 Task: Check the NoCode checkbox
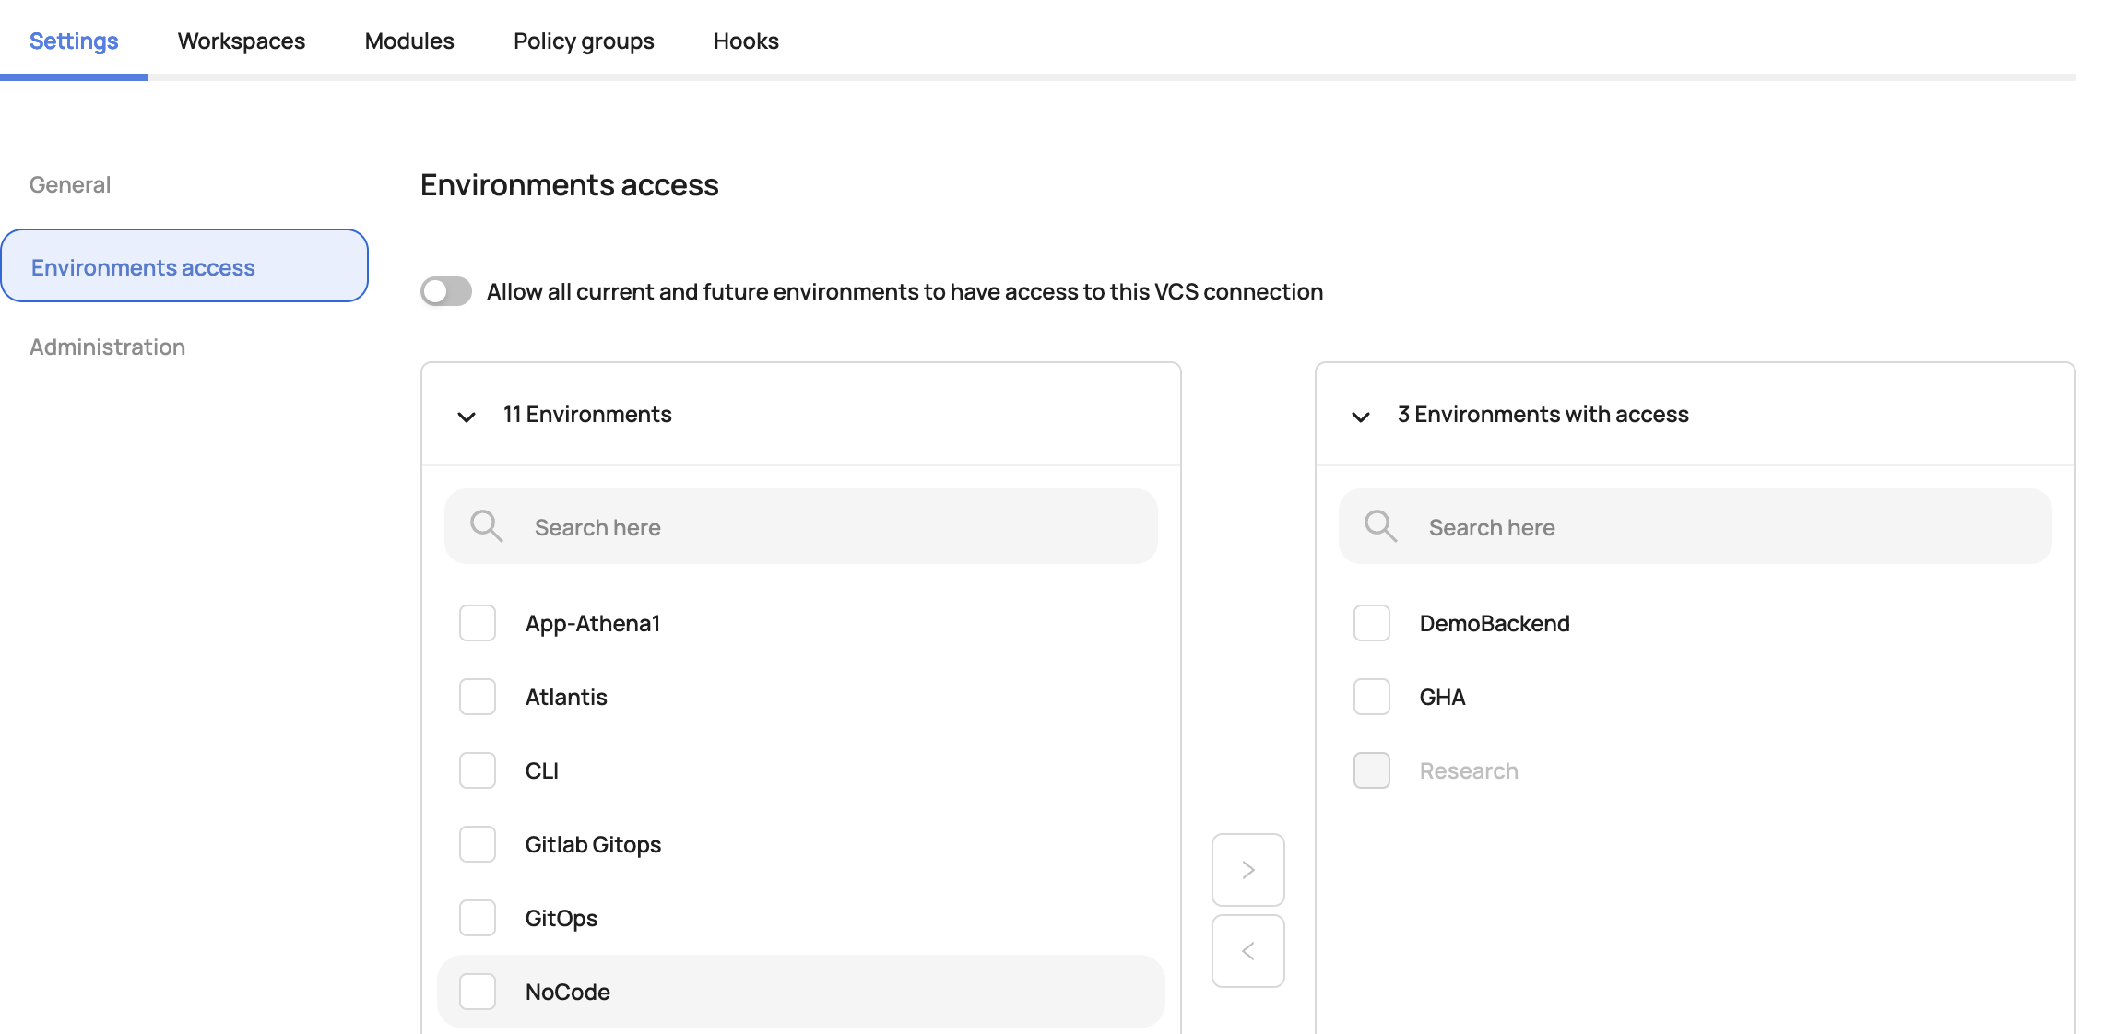(478, 992)
